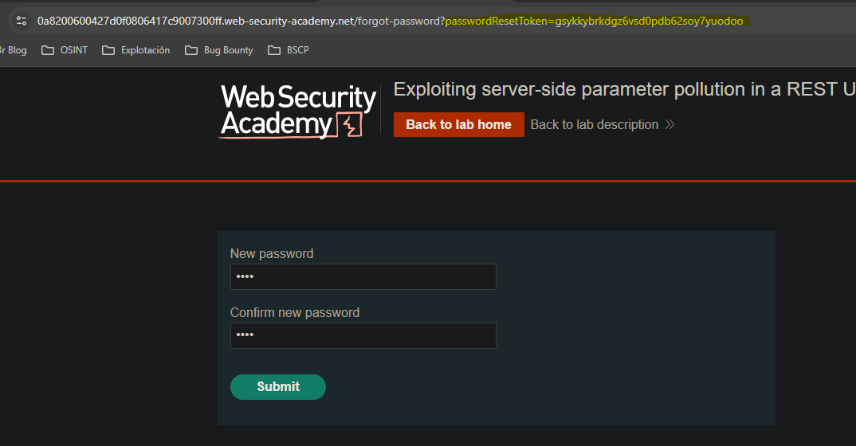
Task: Open the OSINT bookmark folder
Action: [x=65, y=50]
